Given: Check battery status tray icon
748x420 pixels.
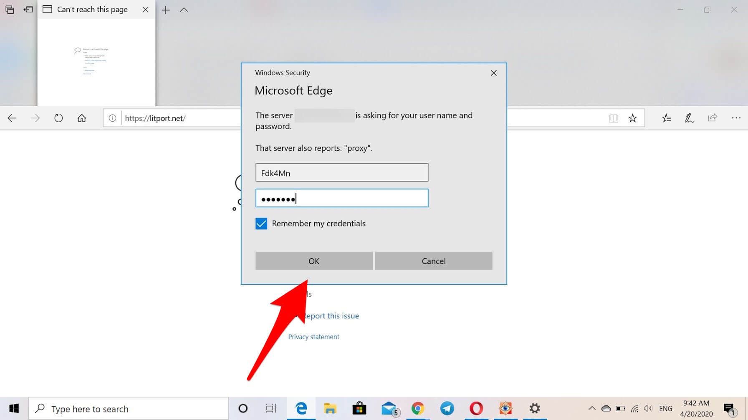Looking at the screenshot, I should [x=620, y=408].
